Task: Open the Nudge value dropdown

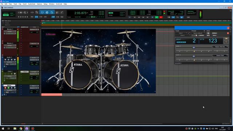Action: tap(122, 15)
